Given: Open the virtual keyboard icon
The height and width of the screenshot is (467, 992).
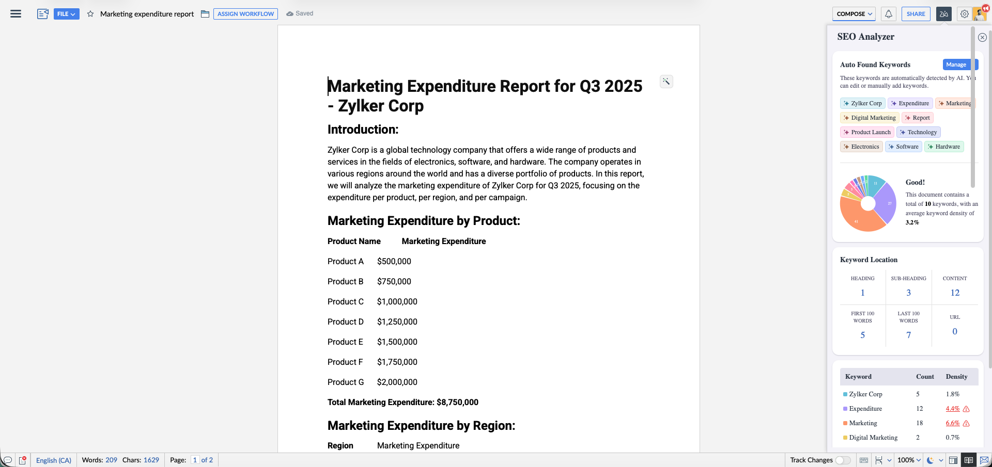Looking at the screenshot, I should [x=864, y=460].
